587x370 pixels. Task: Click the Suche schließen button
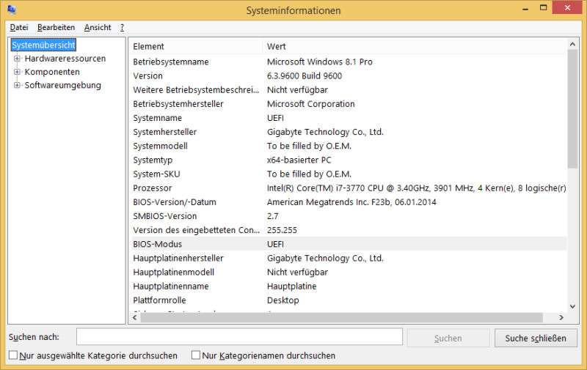(x=536, y=338)
